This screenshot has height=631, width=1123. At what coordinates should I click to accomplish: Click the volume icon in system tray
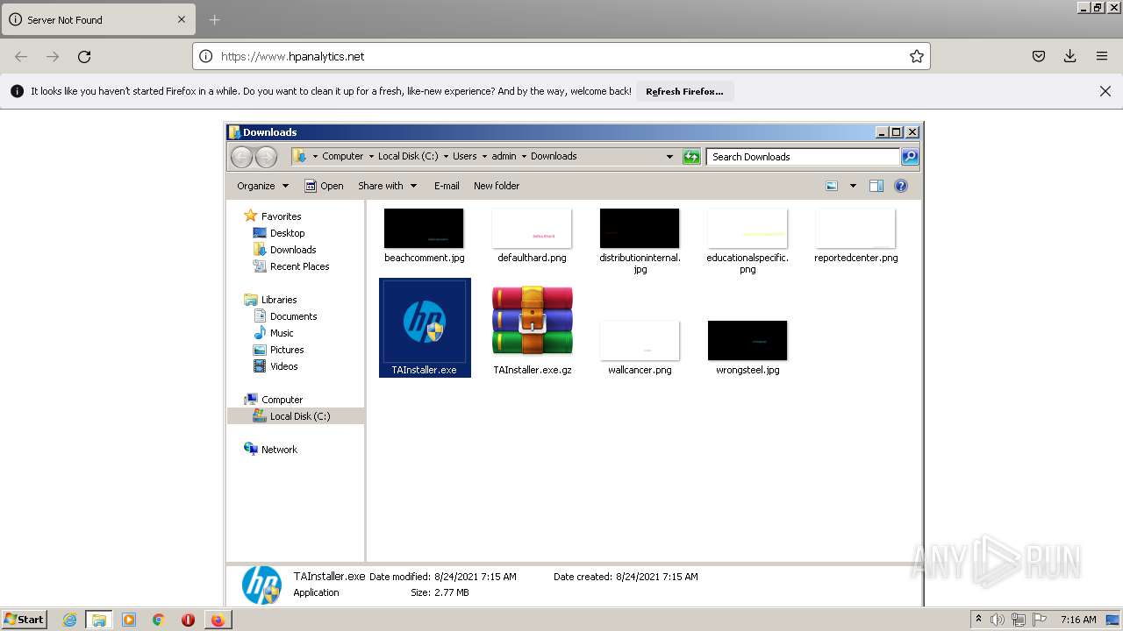point(997,620)
